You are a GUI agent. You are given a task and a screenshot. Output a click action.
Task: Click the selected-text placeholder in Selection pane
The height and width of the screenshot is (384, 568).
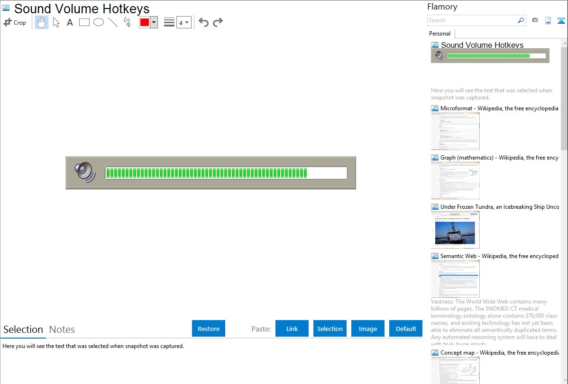click(93, 346)
